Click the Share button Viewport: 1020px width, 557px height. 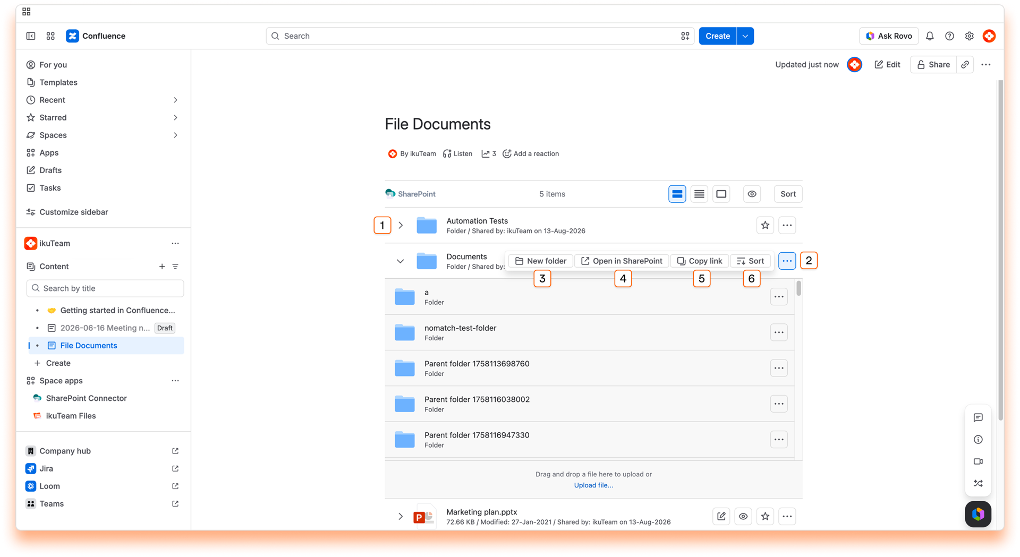[x=933, y=65]
